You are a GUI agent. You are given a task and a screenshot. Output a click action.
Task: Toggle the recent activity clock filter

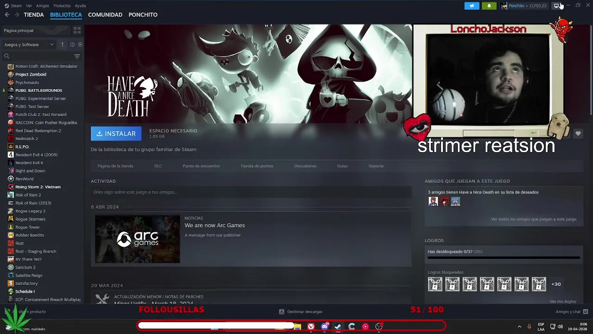(x=72, y=45)
